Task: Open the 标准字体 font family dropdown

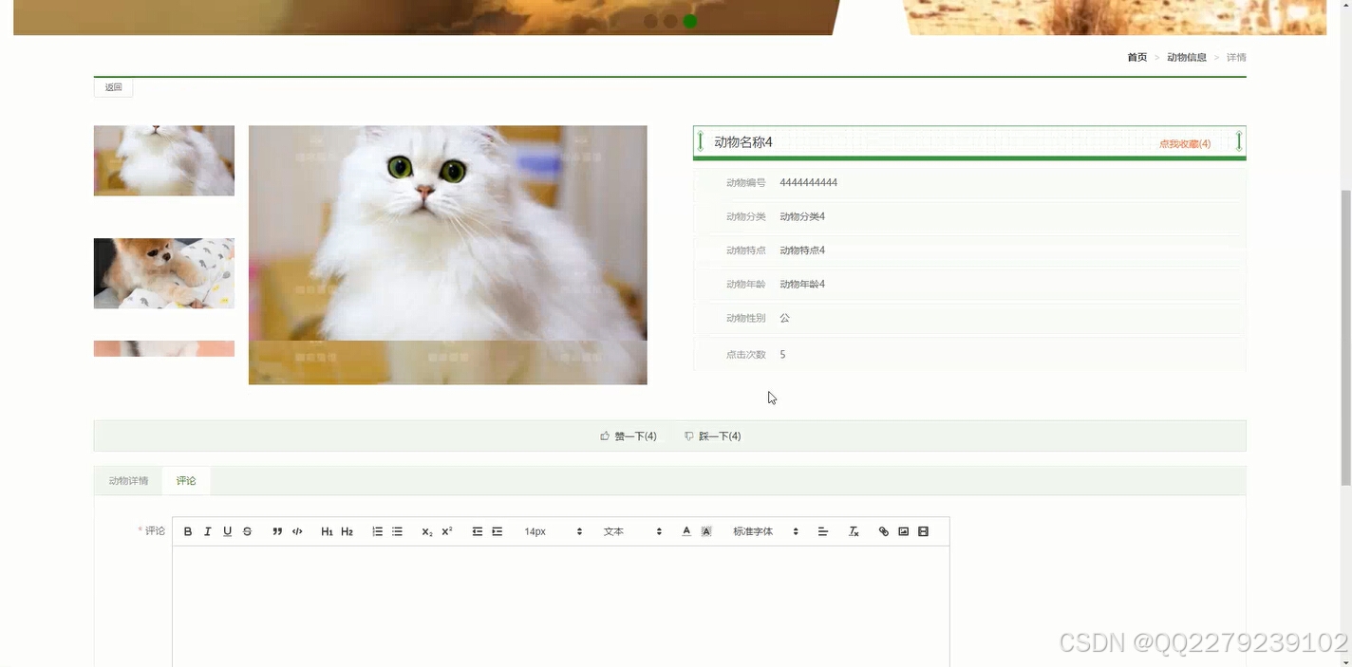Action: coord(755,530)
